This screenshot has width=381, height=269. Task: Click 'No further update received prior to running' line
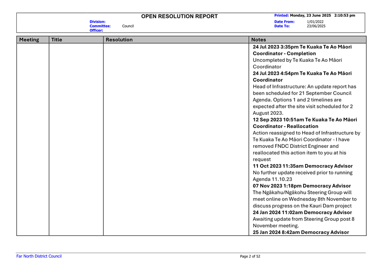pyautogui.click(x=303, y=173)
